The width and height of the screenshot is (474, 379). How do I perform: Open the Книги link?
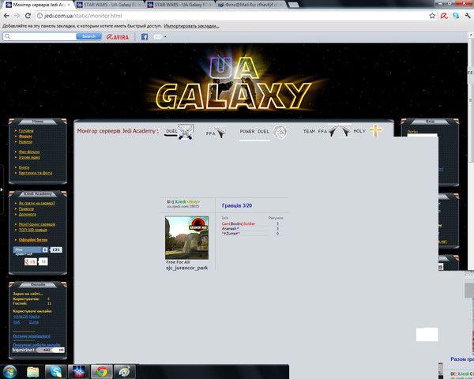[24, 167]
